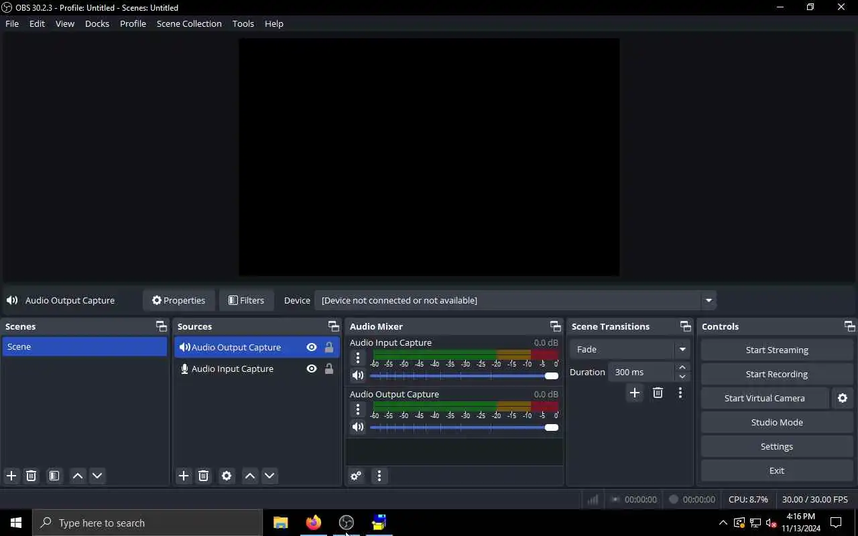Image resolution: width=858 pixels, height=536 pixels.
Task: Open source Filters button in toolbar
Action: point(247,300)
